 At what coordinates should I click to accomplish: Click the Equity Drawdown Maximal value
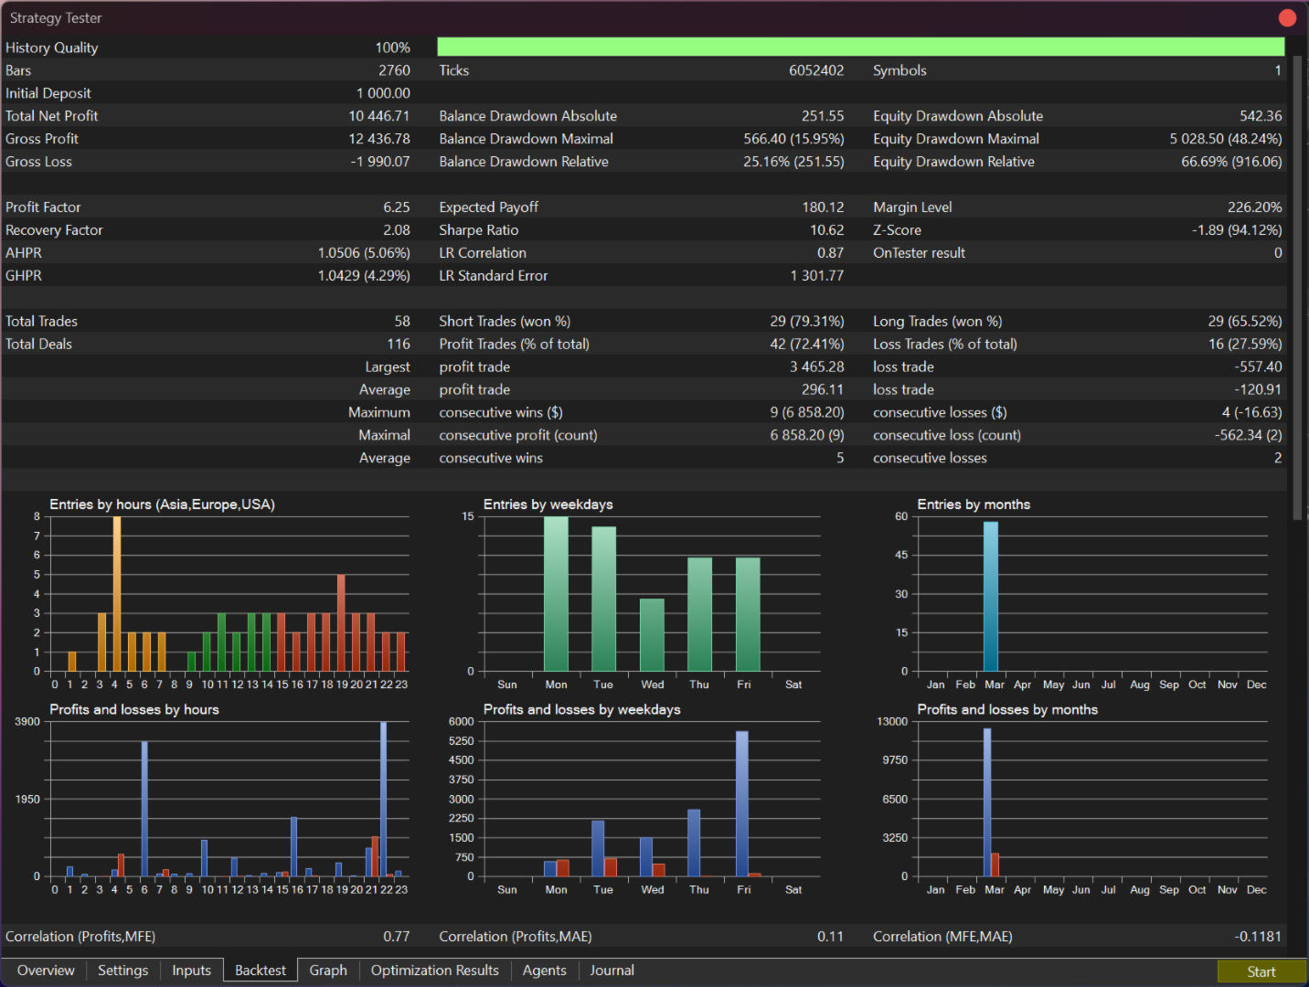(x=1225, y=139)
